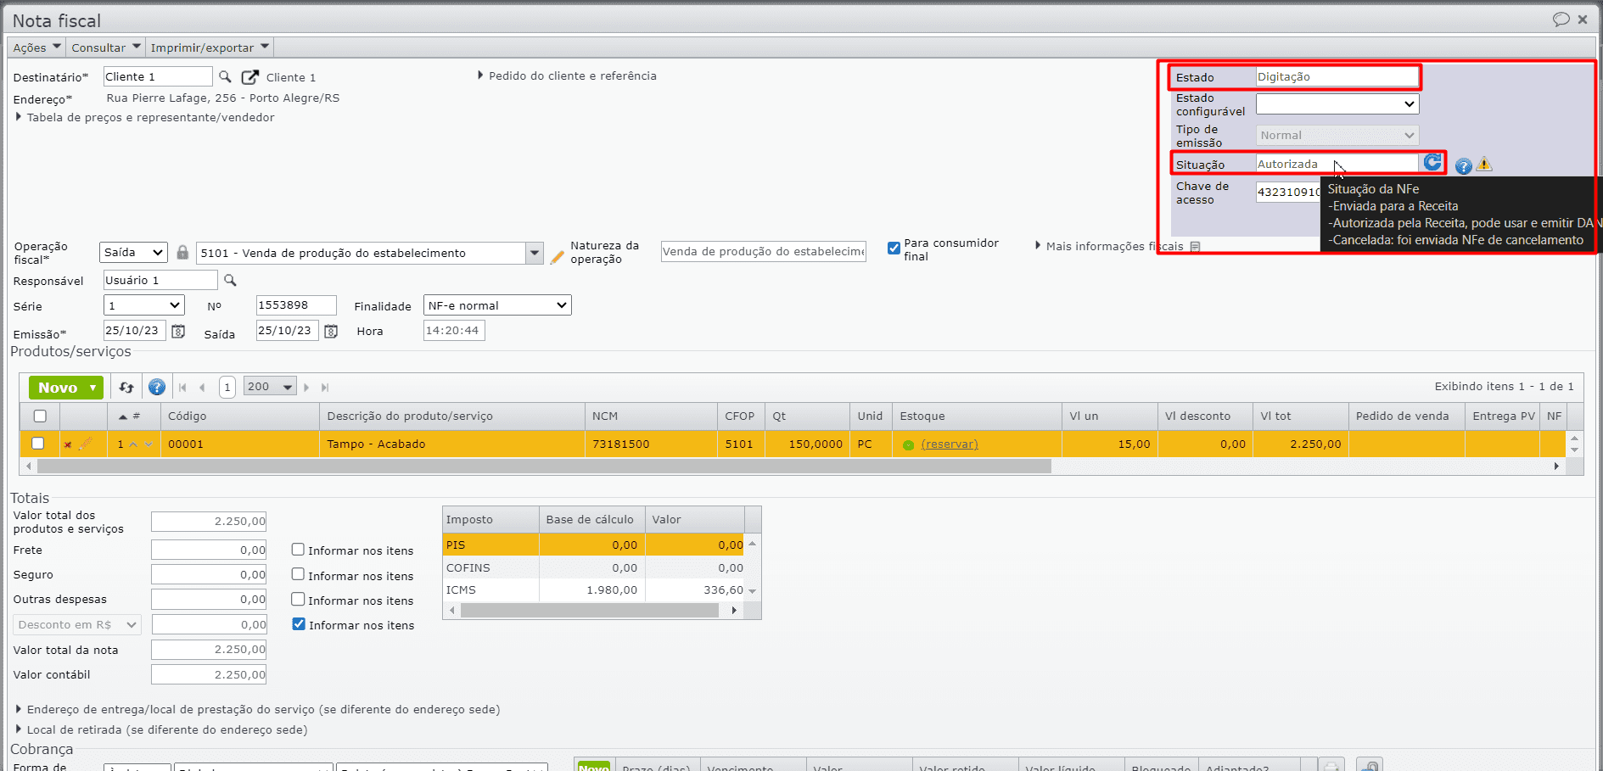
Task: Select all items with the header checkbox
Action: click(40, 416)
